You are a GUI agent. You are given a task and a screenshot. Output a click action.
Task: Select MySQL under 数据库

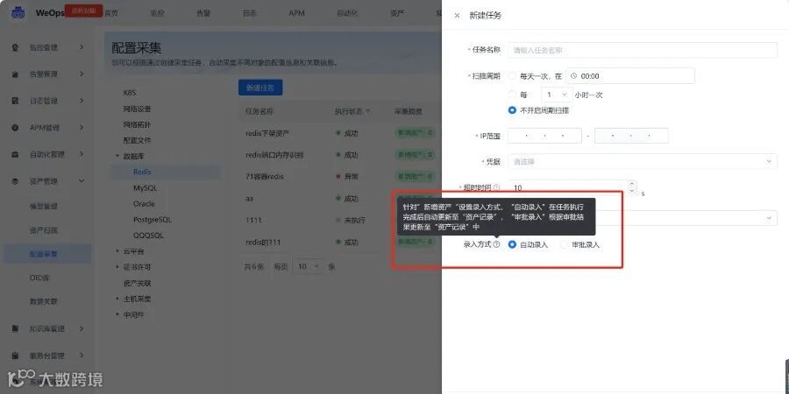[x=146, y=188]
